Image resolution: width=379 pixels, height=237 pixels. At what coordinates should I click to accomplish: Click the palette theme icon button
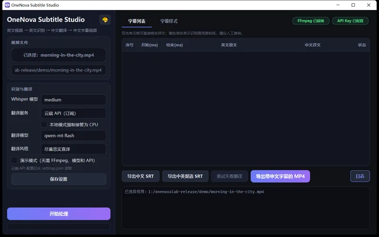[x=105, y=19]
